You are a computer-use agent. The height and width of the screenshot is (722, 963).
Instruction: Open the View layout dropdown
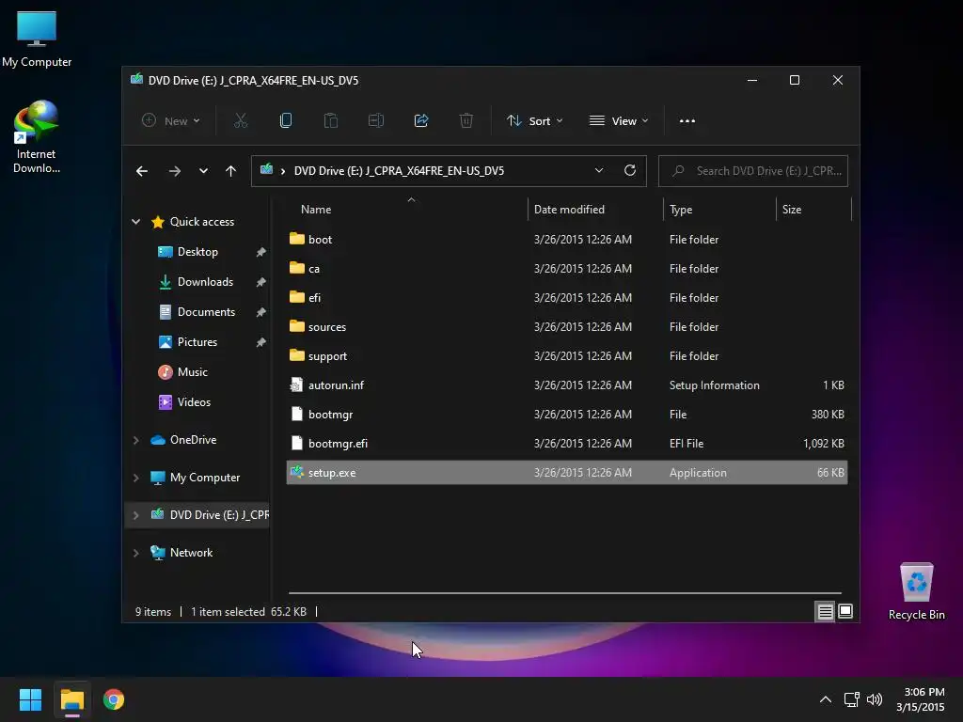point(619,121)
